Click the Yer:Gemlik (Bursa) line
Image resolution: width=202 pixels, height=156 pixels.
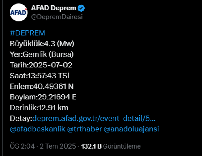[42, 54]
